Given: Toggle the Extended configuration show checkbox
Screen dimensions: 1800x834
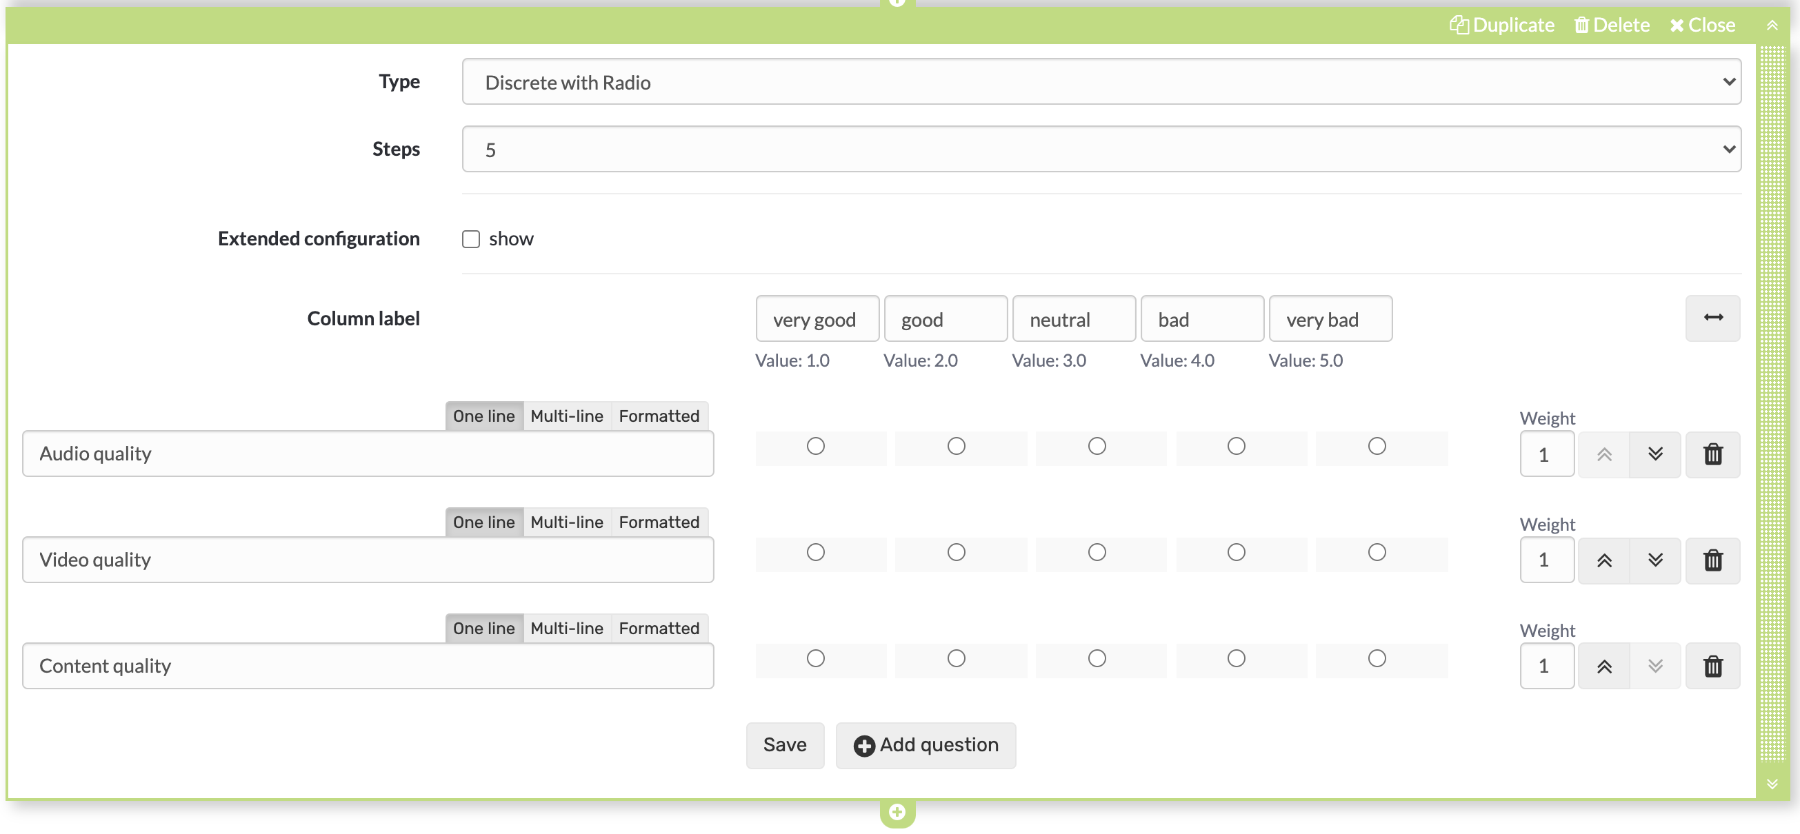Looking at the screenshot, I should click(x=470, y=238).
